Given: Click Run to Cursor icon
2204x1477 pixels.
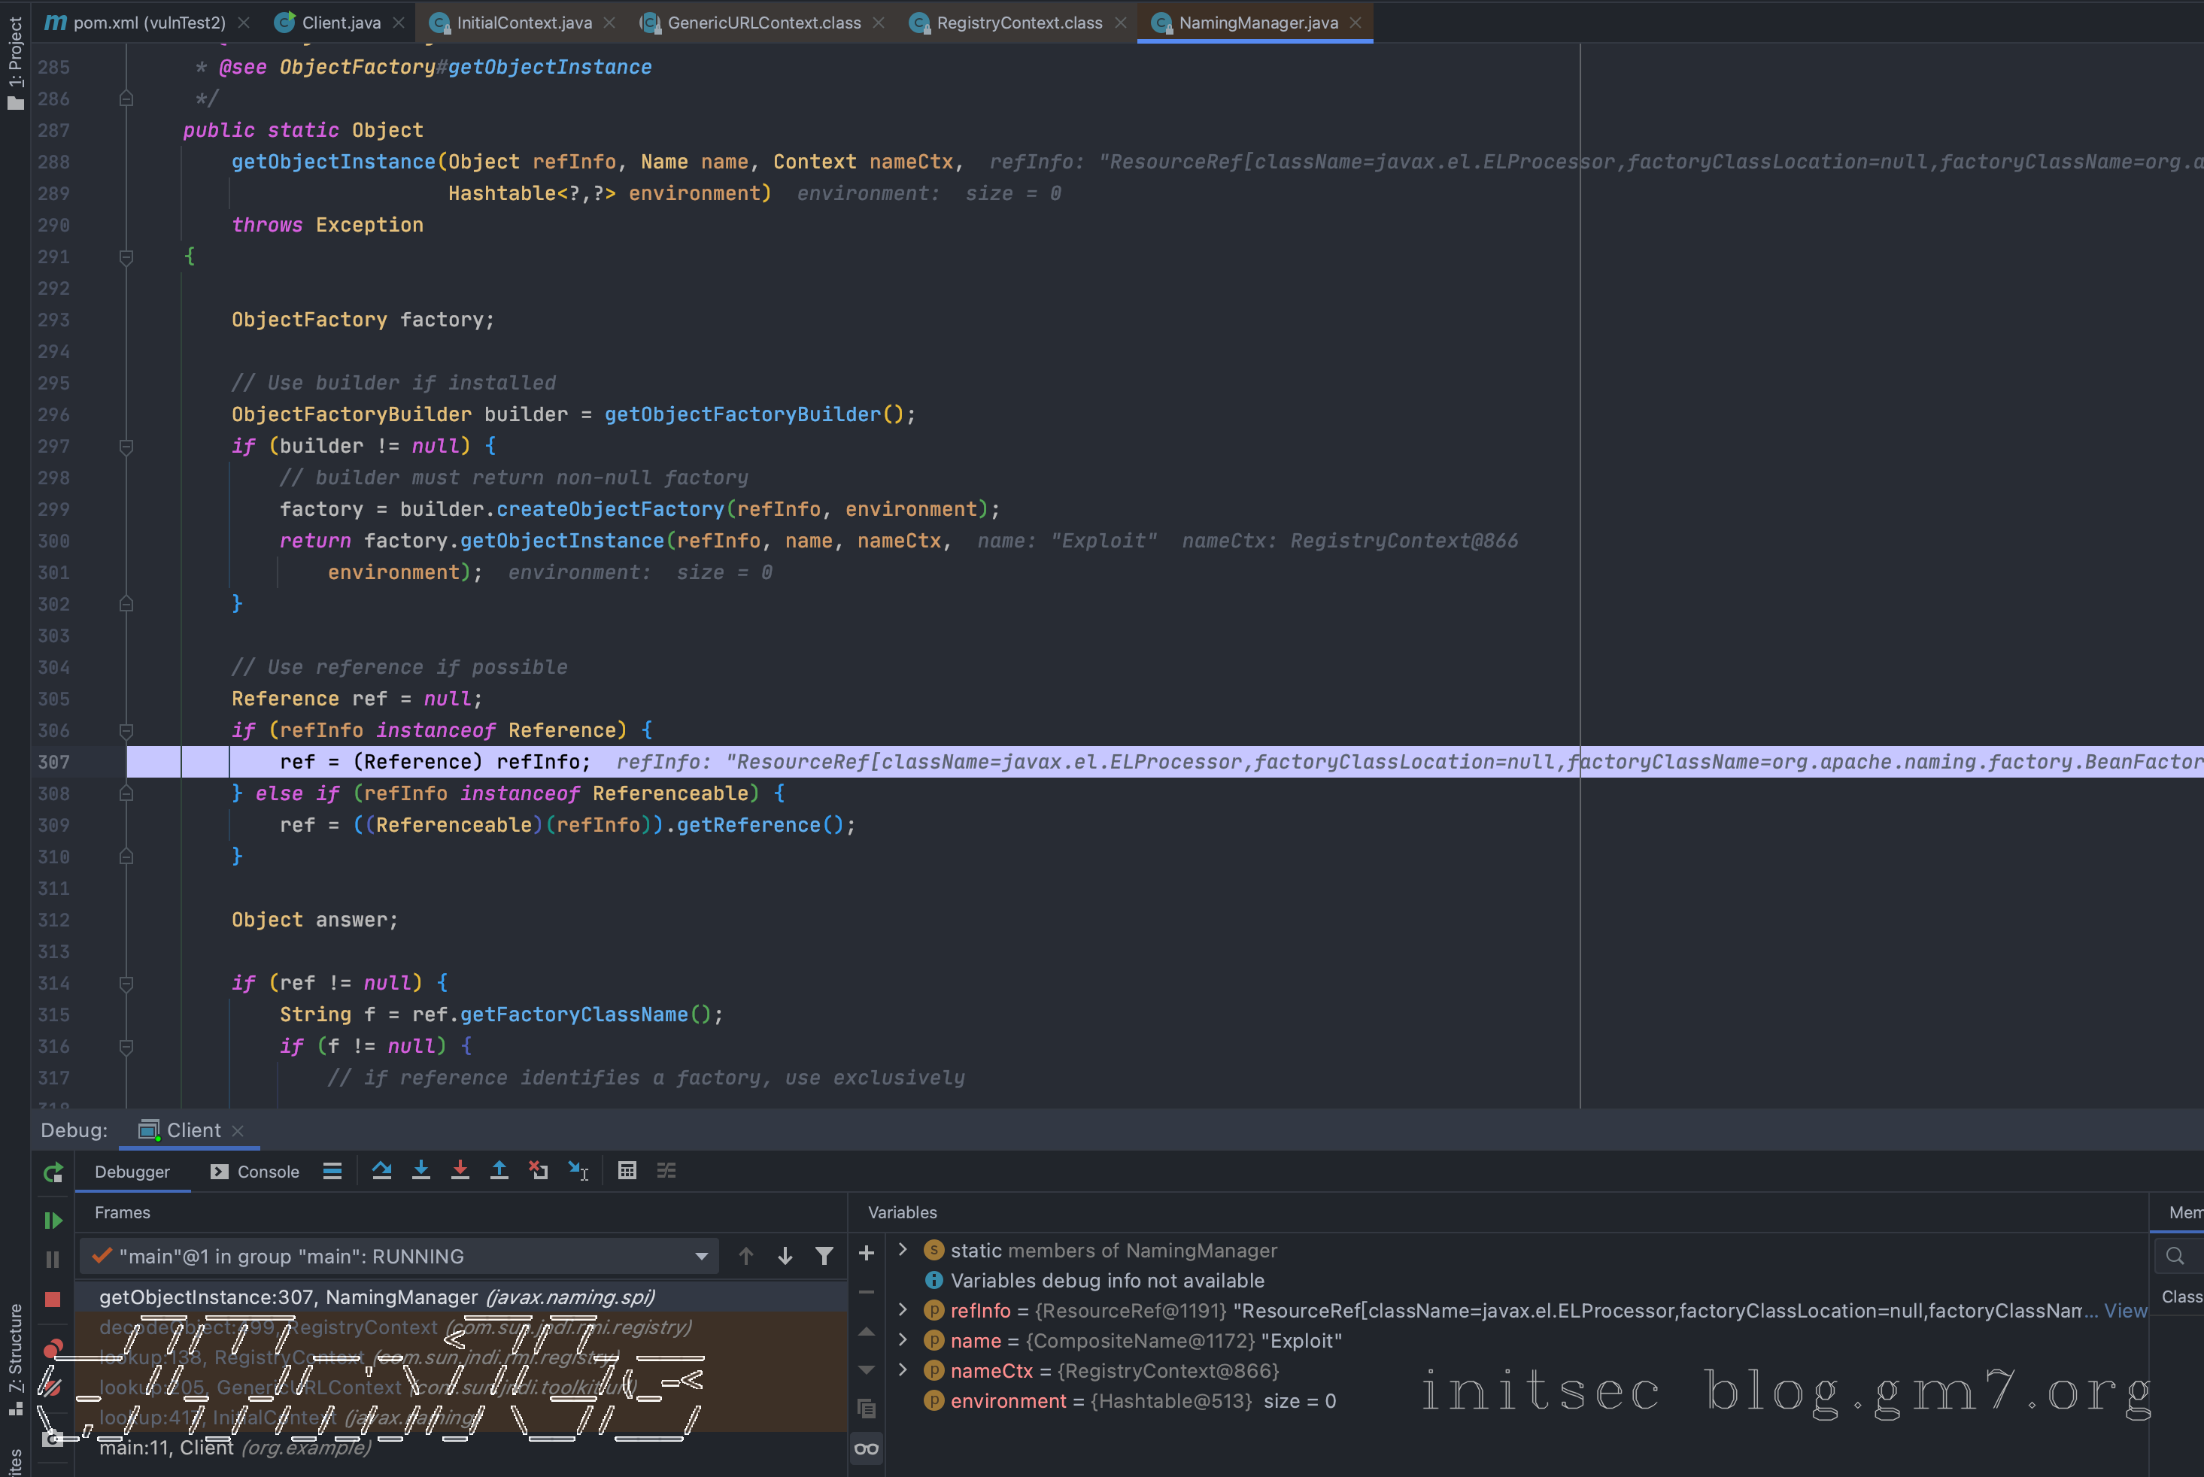Looking at the screenshot, I should [578, 1171].
